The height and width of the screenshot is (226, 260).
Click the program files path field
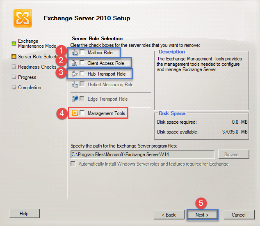click(x=142, y=155)
